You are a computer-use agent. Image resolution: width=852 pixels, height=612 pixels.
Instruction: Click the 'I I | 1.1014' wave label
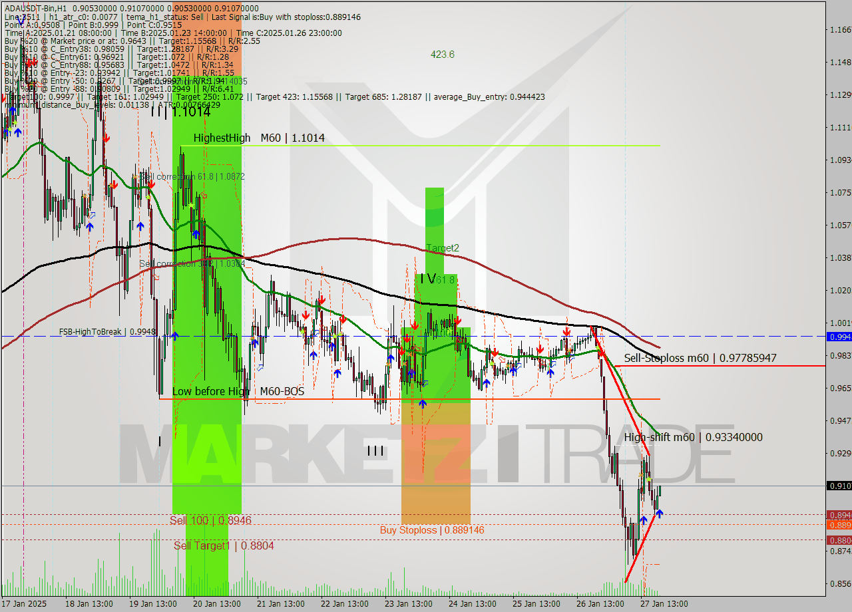point(180,111)
